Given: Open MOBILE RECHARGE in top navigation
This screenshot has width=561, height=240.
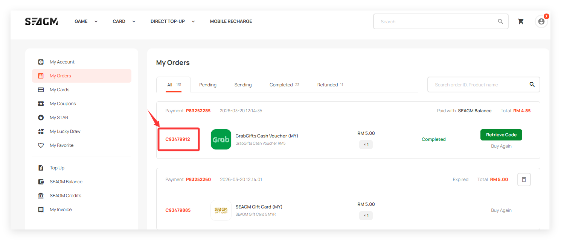Looking at the screenshot, I should (x=231, y=21).
